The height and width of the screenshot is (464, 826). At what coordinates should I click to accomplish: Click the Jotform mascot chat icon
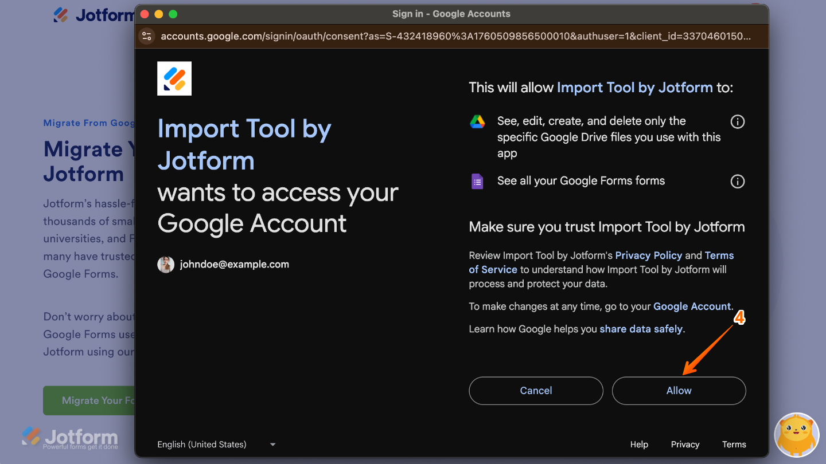[x=796, y=435]
